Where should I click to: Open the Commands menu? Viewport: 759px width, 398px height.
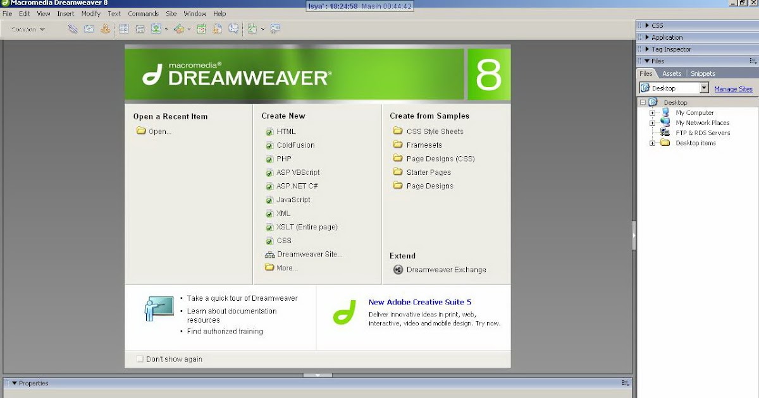coord(144,13)
